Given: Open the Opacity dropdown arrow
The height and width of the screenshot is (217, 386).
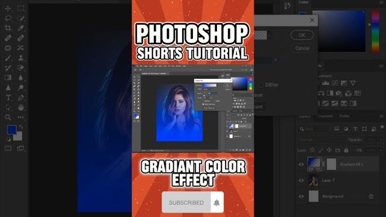Looking at the screenshot, I should point(381,139).
